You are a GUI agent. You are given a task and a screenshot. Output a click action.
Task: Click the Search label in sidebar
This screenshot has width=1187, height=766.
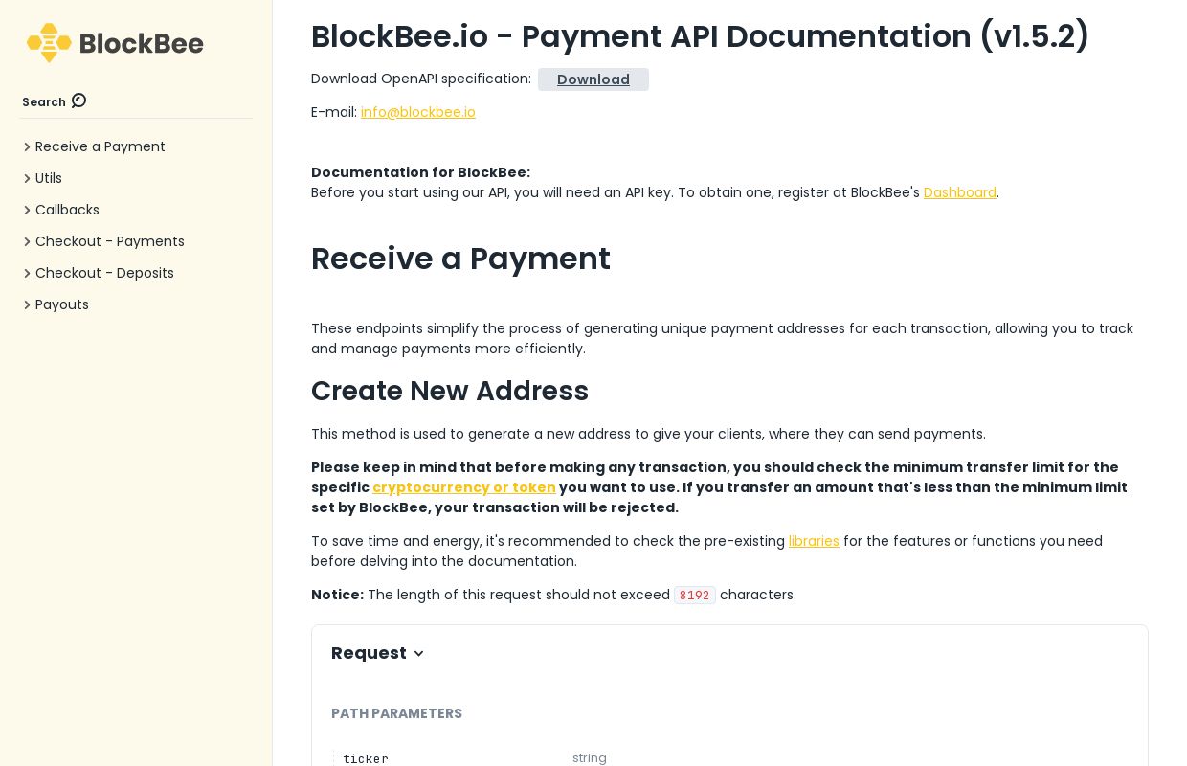44,102
